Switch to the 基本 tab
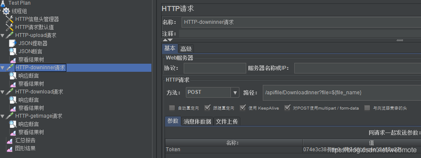 click(170, 48)
